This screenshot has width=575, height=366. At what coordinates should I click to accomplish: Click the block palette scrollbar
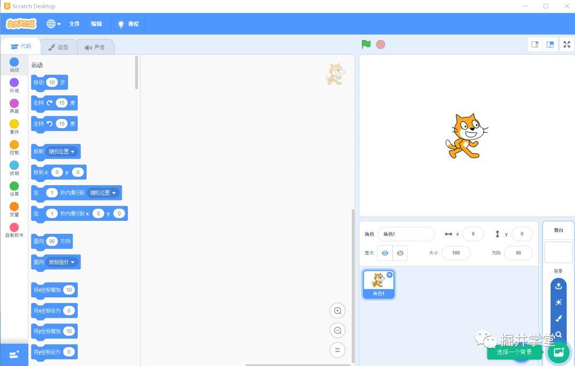tap(136, 72)
